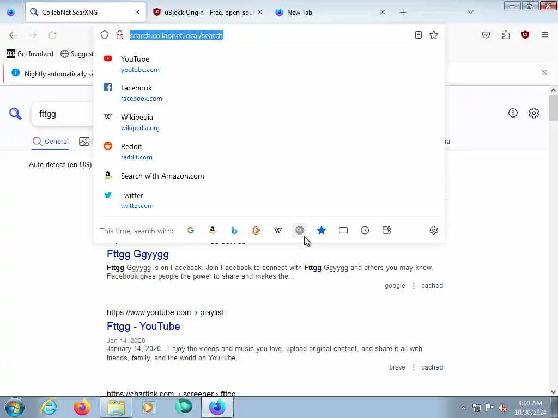Open Windows Media Player from taskbar
Screen dimensions: 558x418
point(149,407)
